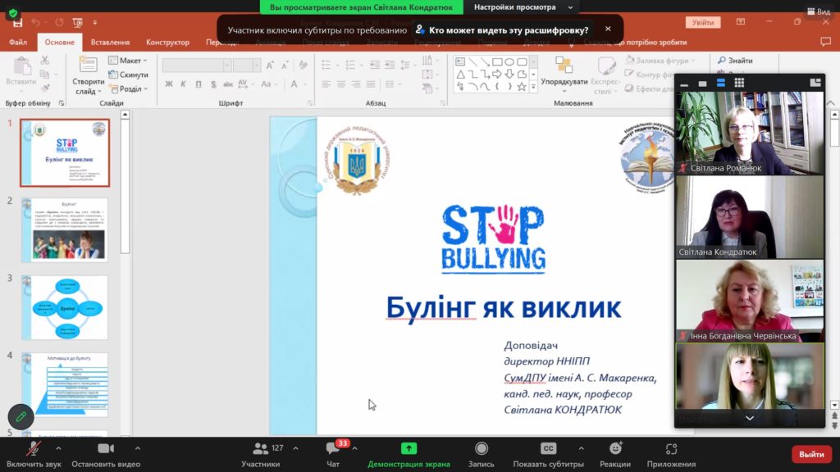
Task: Switch to Конструктор ribbon tab
Action: coord(167,43)
